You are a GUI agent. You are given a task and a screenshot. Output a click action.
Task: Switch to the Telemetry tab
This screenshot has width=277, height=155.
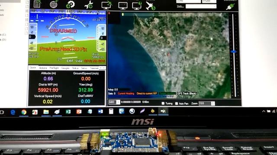click(x=94, y=68)
